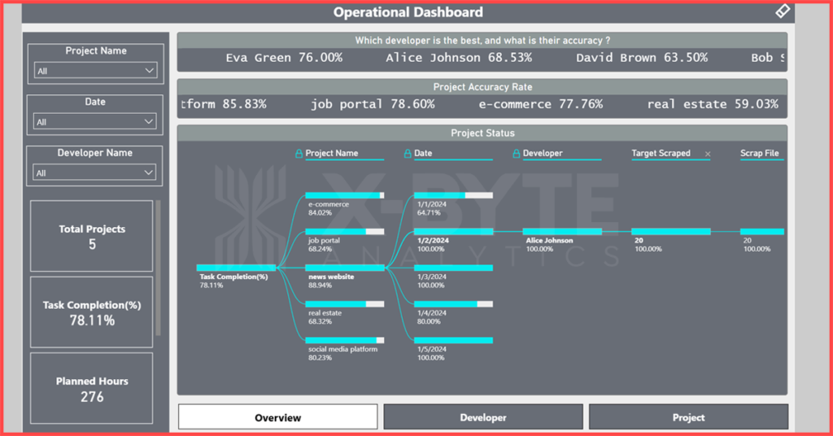This screenshot has width=833, height=436.
Task: Go to the Project page button
Action: tap(688, 417)
